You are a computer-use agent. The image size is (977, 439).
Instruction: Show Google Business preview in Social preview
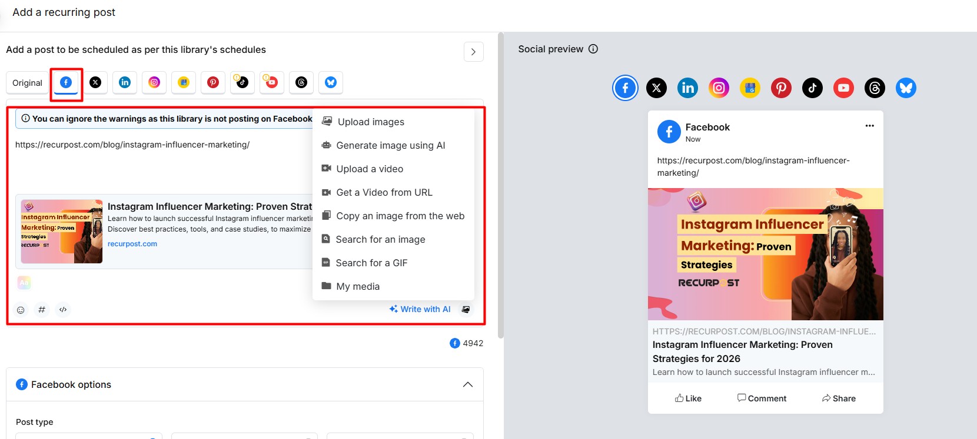(750, 88)
